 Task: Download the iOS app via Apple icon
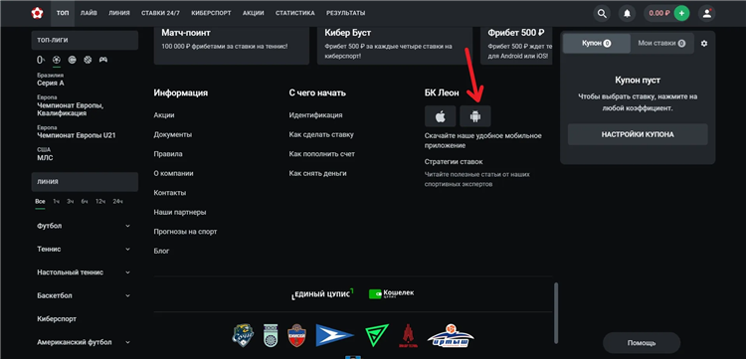440,116
